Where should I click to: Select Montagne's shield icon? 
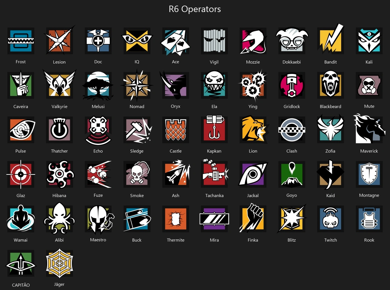(x=369, y=174)
